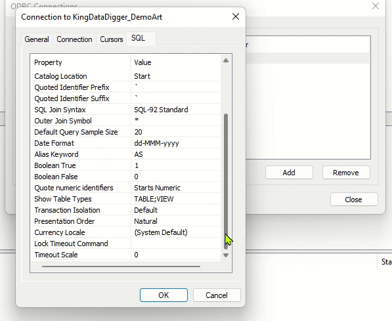Select the SQL tab

pyautogui.click(x=139, y=38)
